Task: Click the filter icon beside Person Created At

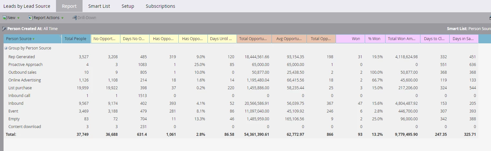Action: pyautogui.click(x=4, y=29)
